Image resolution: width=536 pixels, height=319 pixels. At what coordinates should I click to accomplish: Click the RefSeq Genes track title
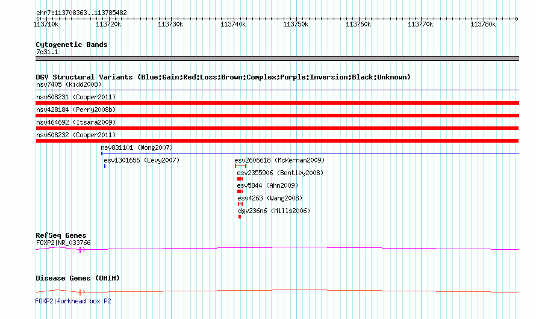pos(61,235)
